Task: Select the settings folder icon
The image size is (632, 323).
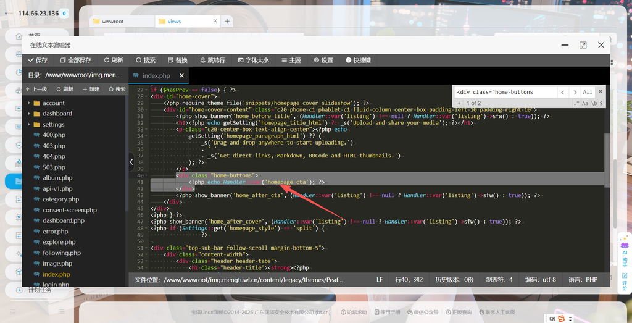Action: [x=36, y=125]
